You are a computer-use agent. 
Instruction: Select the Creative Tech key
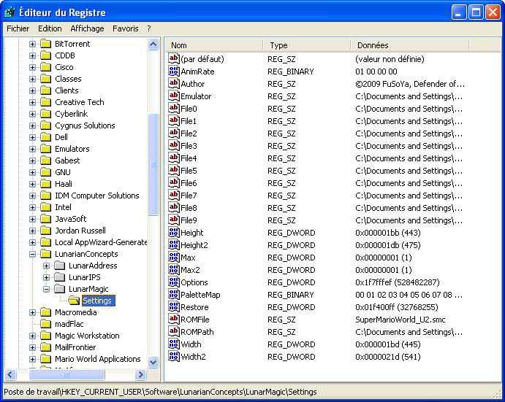pyautogui.click(x=80, y=102)
